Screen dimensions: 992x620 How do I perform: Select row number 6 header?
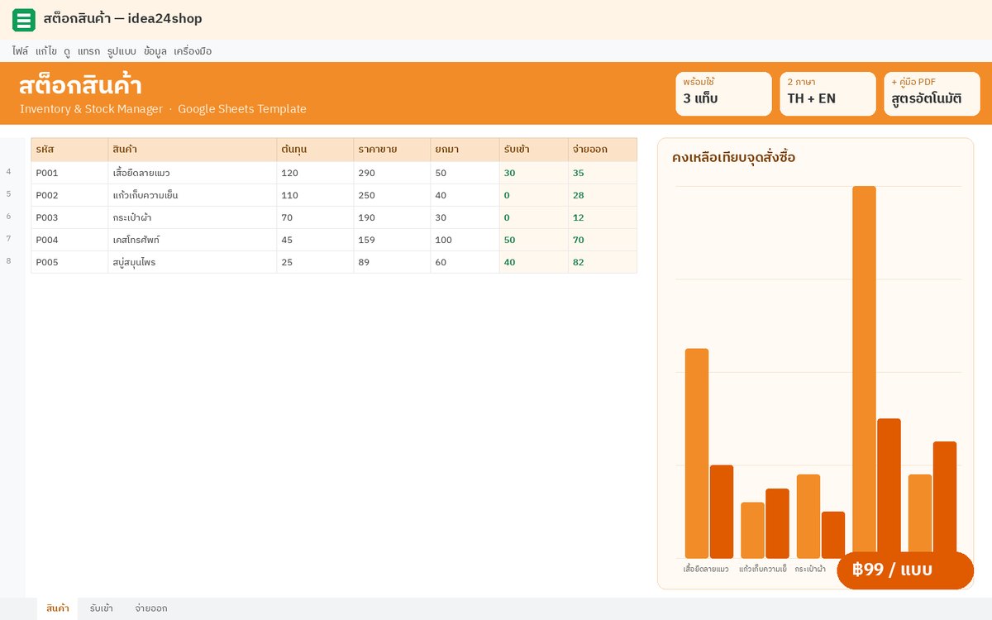click(9, 217)
